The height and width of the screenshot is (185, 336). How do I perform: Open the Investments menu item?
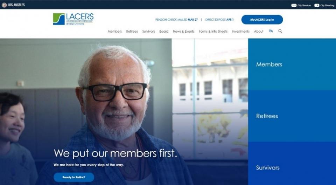tap(241, 31)
